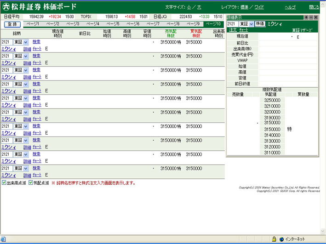Click the 売気配 株数 column header
326x244 pixels.
[171, 34]
